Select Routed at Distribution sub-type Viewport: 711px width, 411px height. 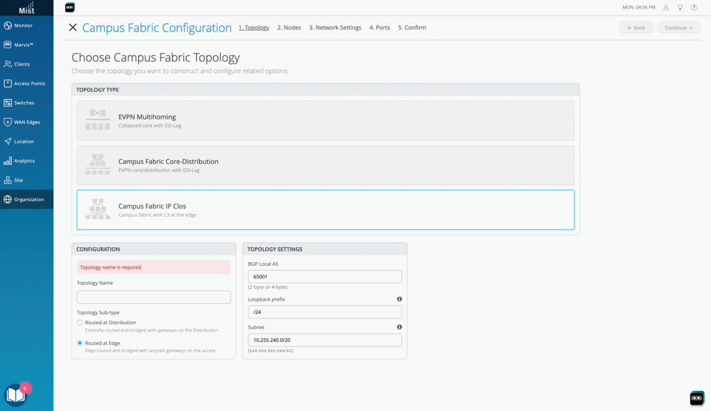point(80,323)
